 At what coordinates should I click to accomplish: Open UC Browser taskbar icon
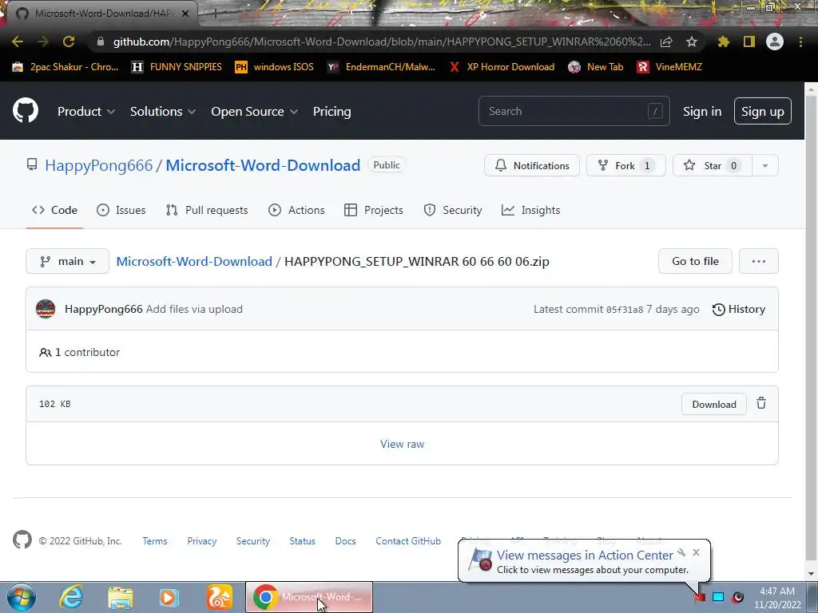coord(219,597)
